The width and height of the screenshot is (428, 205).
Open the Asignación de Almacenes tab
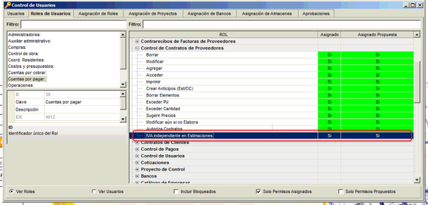tap(267, 14)
